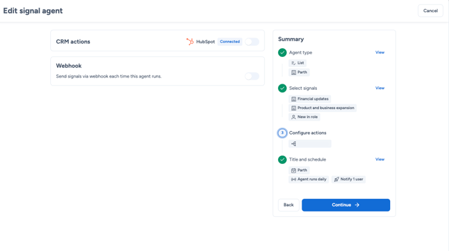This screenshot has width=449, height=251.
Task: Click the list icon in the List chip
Action: click(x=294, y=63)
